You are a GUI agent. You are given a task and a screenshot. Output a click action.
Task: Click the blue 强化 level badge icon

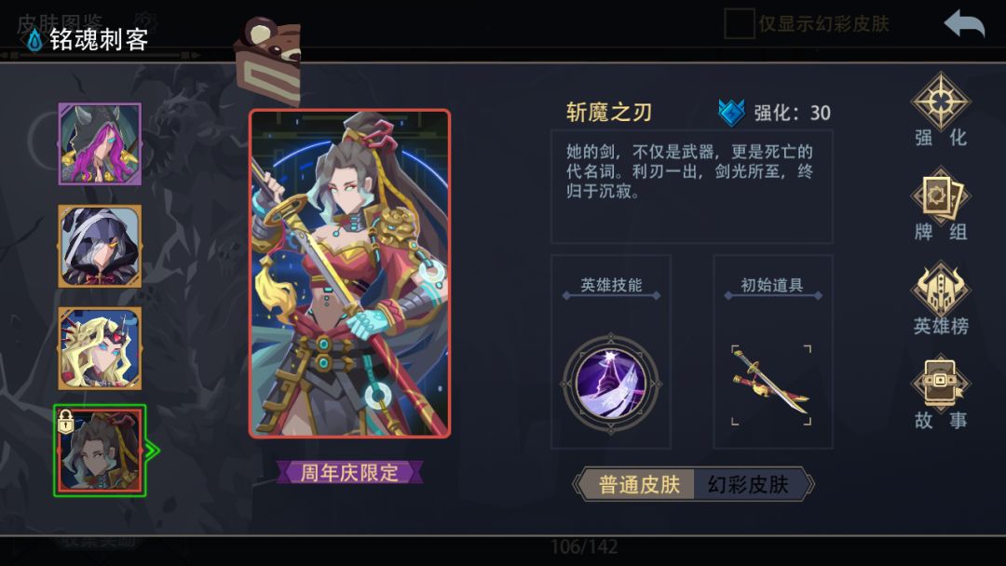731,113
